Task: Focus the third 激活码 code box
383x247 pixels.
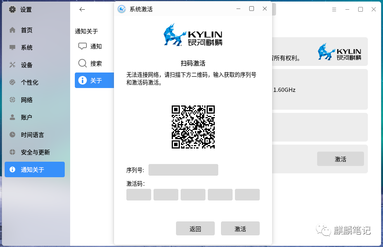Action: 193,195
